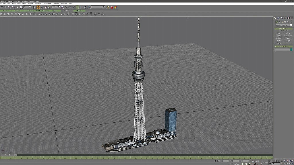Click the object color swatch

pyautogui.click(x=291, y=49)
